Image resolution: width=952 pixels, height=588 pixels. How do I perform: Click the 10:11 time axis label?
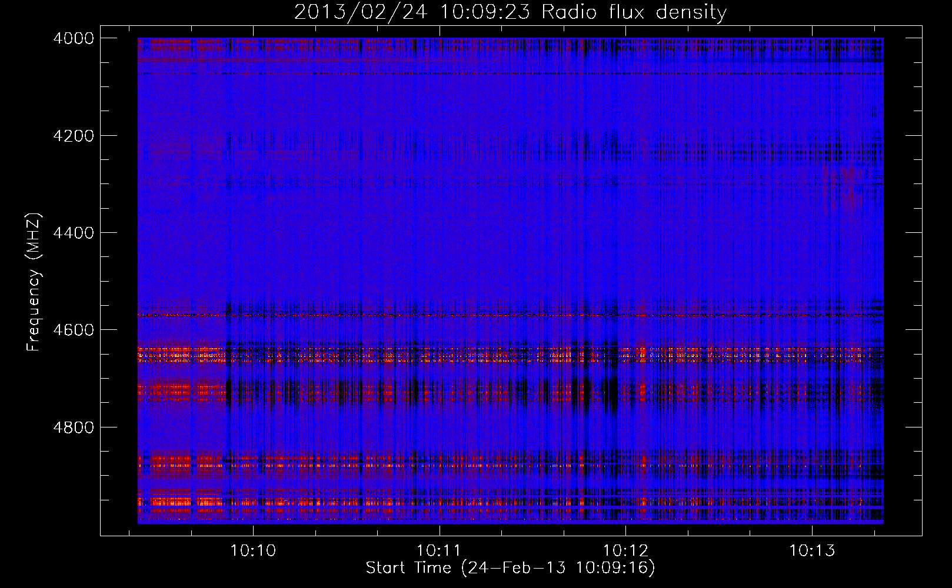pyautogui.click(x=439, y=551)
